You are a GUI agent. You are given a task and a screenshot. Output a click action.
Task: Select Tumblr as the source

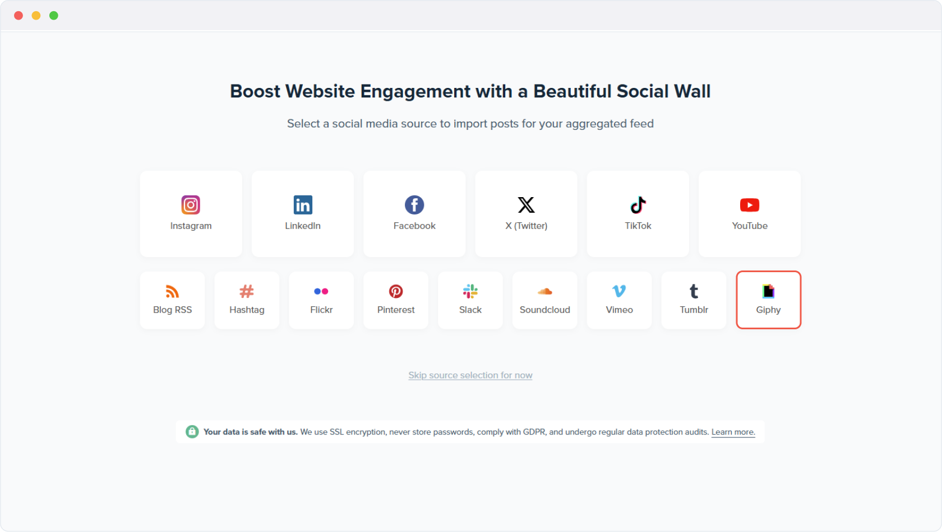click(x=694, y=300)
